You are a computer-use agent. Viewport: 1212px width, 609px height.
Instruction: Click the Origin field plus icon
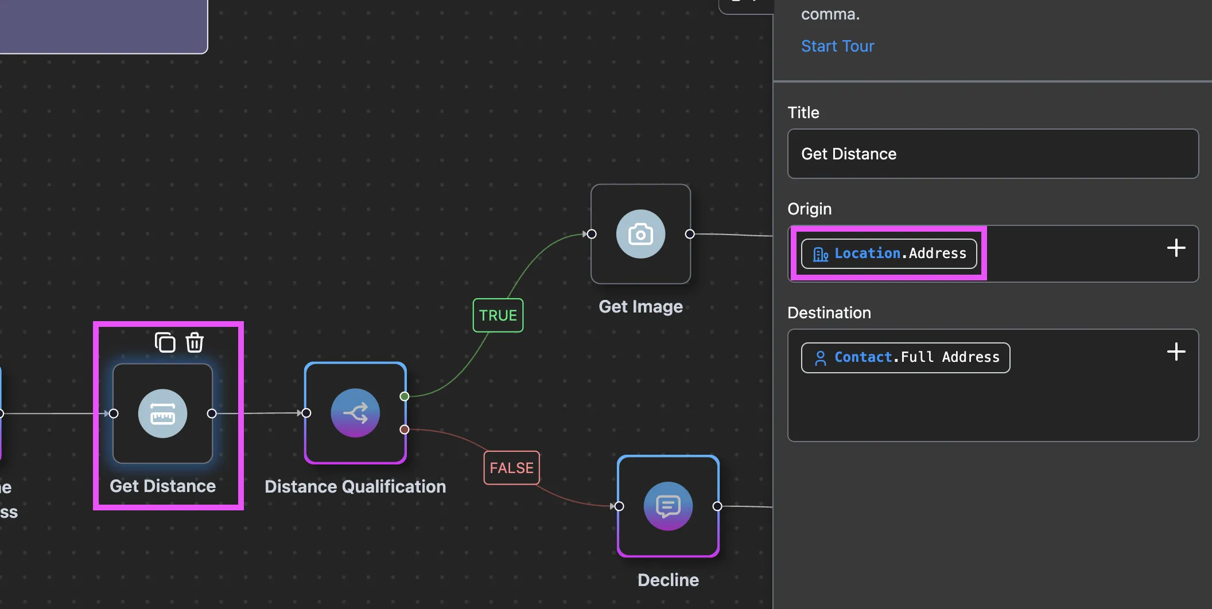(1176, 248)
